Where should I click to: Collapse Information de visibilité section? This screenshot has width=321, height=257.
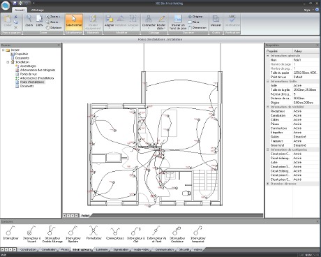pos(268,107)
